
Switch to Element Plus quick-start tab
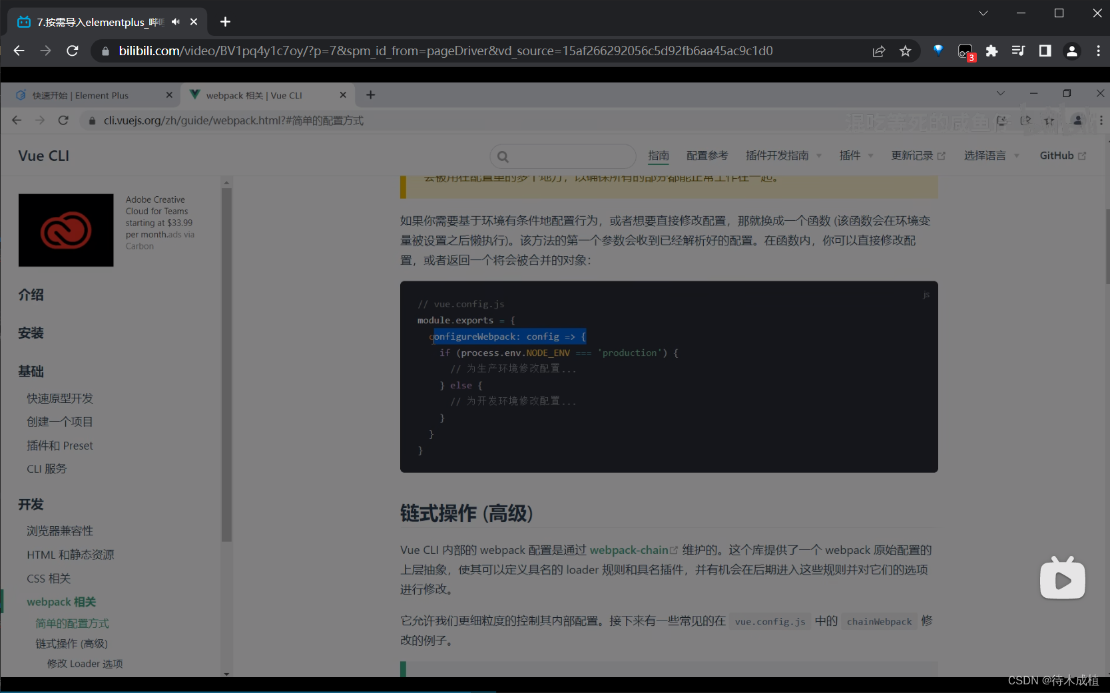(x=81, y=95)
